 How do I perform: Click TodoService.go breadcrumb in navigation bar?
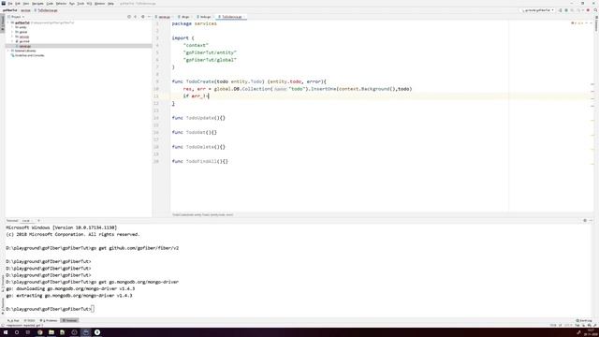click(46, 10)
